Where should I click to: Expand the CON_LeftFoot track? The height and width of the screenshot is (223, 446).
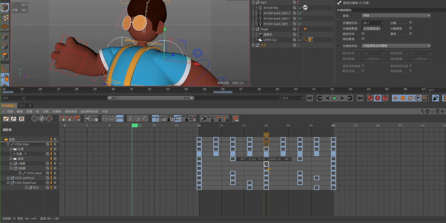point(8,178)
